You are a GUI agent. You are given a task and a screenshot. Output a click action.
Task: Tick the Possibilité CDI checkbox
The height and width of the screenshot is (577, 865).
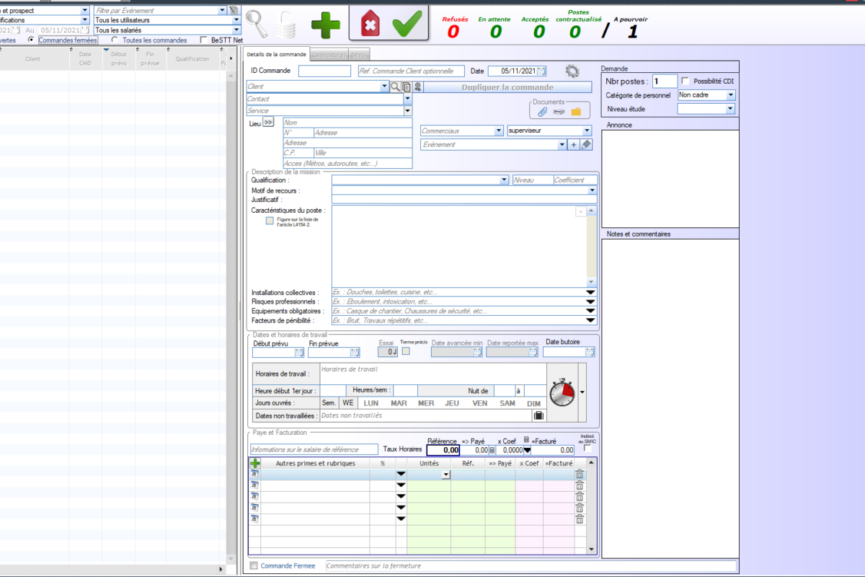[686, 81]
